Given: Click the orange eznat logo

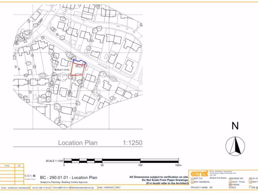Looking at the screenshot, I should click(199, 174).
